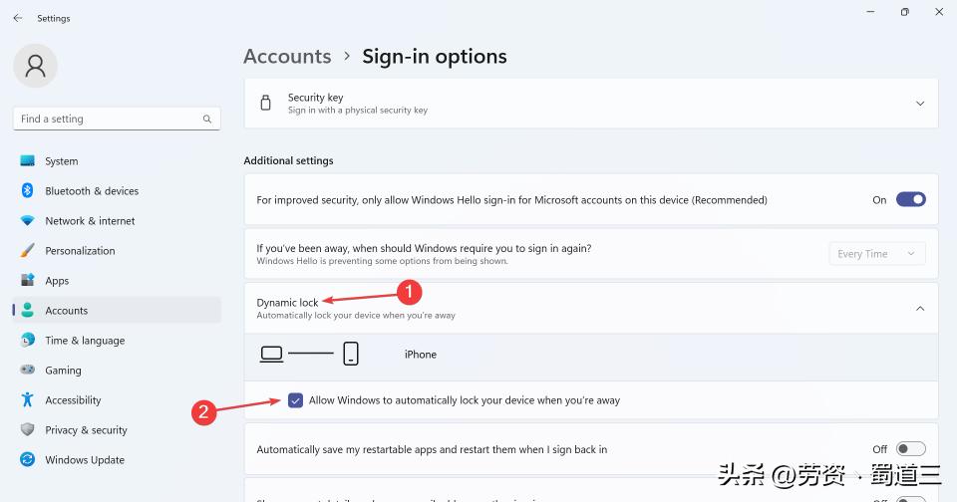
Task: Click the Find a setting search box
Action: tap(117, 119)
